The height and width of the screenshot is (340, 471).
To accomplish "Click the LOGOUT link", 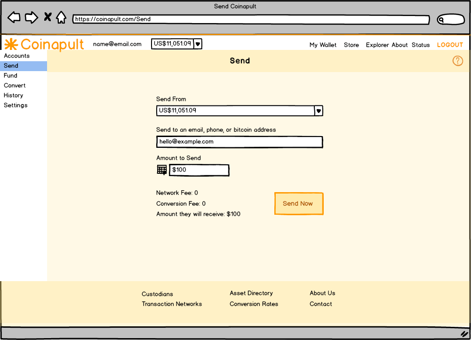I will [450, 45].
